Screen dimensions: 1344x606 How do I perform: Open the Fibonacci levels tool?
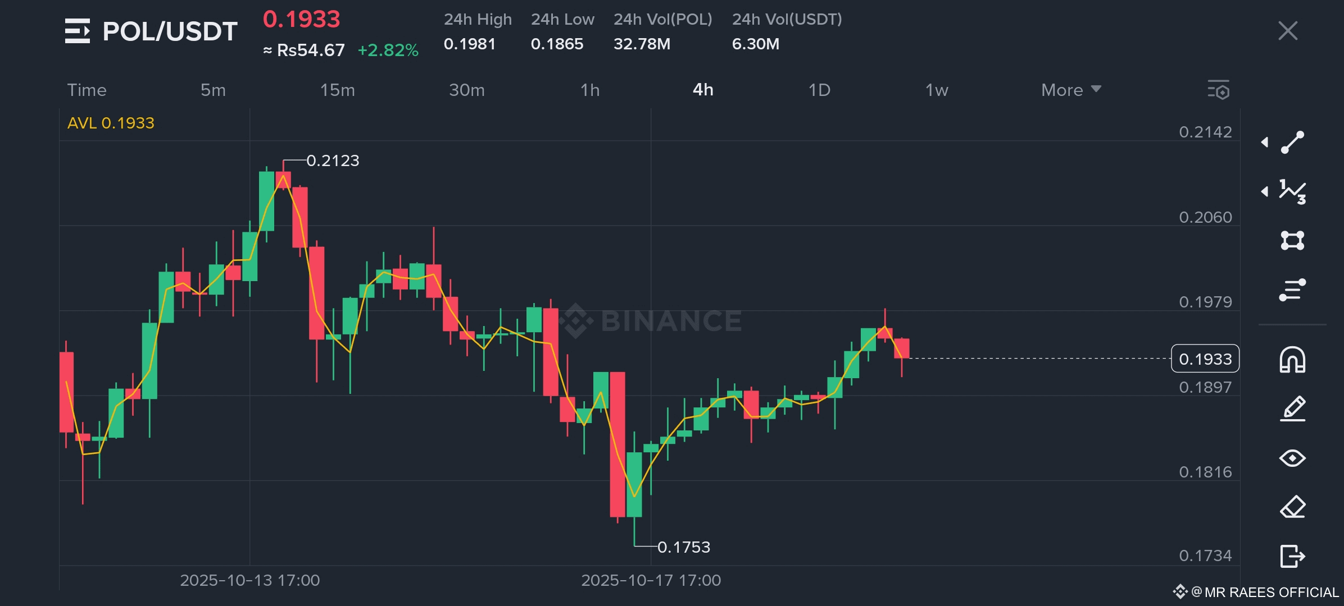point(1292,290)
